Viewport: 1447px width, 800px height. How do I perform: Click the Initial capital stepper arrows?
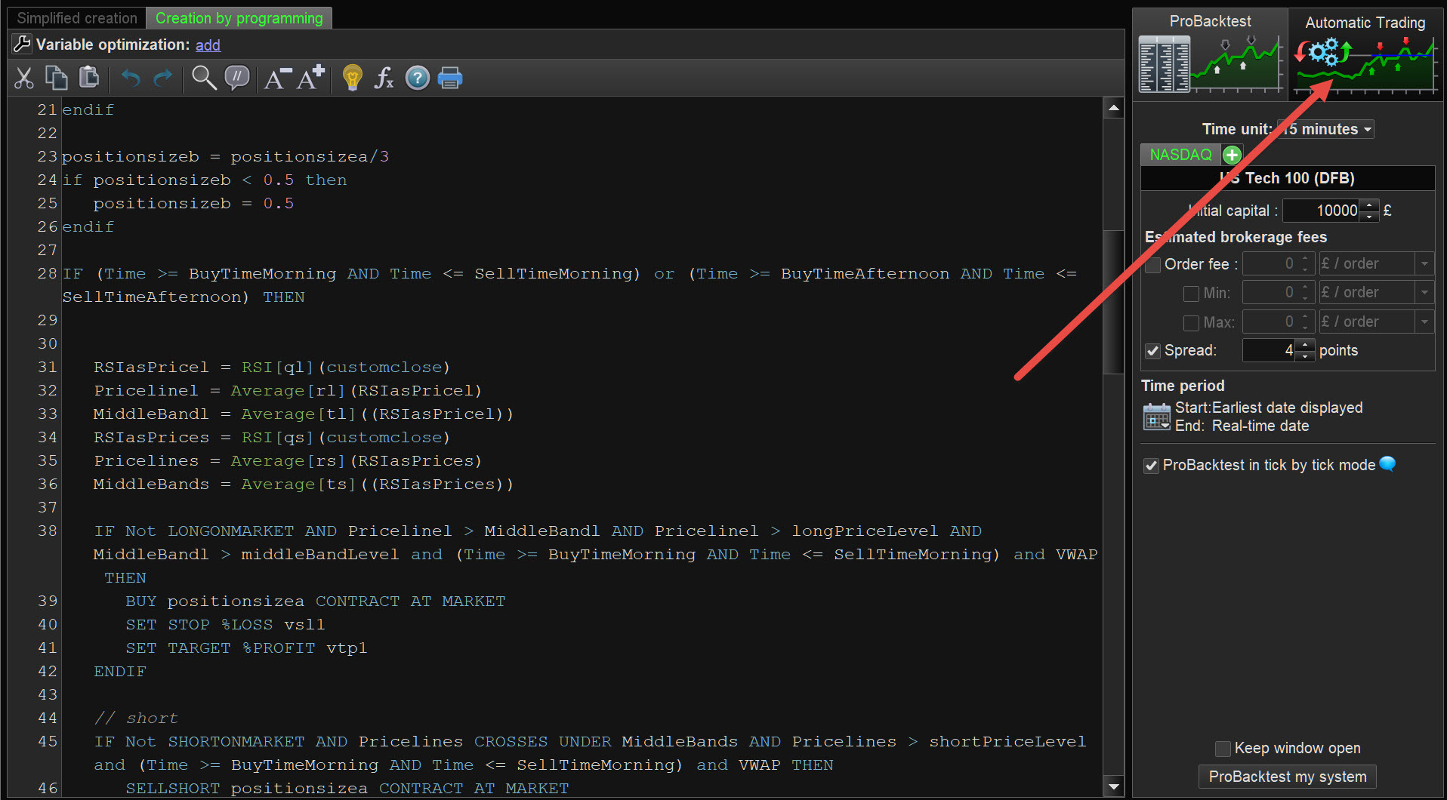coord(1369,211)
